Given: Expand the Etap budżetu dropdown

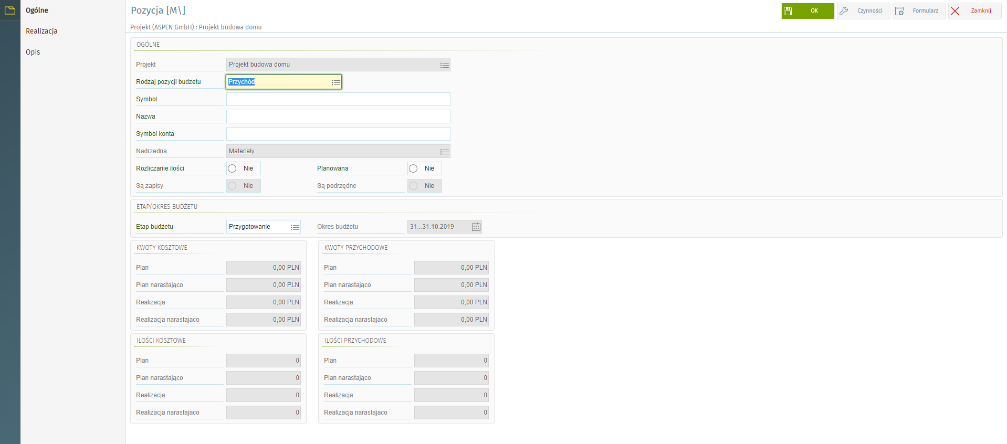Looking at the screenshot, I should coord(295,227).
